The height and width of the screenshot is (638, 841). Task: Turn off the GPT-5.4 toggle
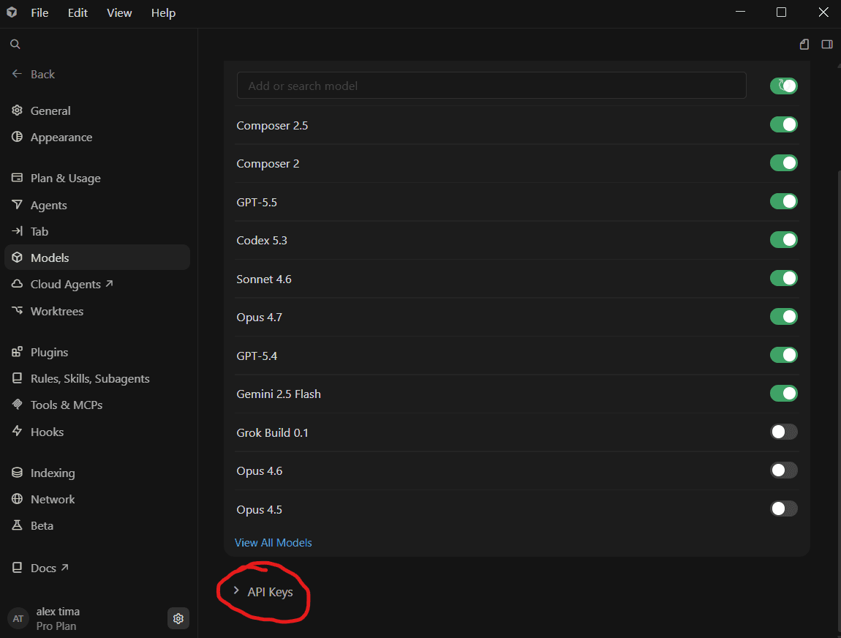pos(784,355)
